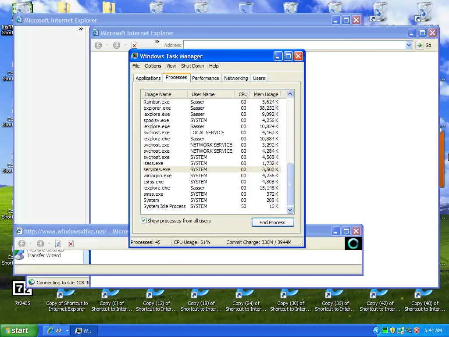Select the csrss.exe process row
Screen dimensions: 449x337
(x=211, y=182)
